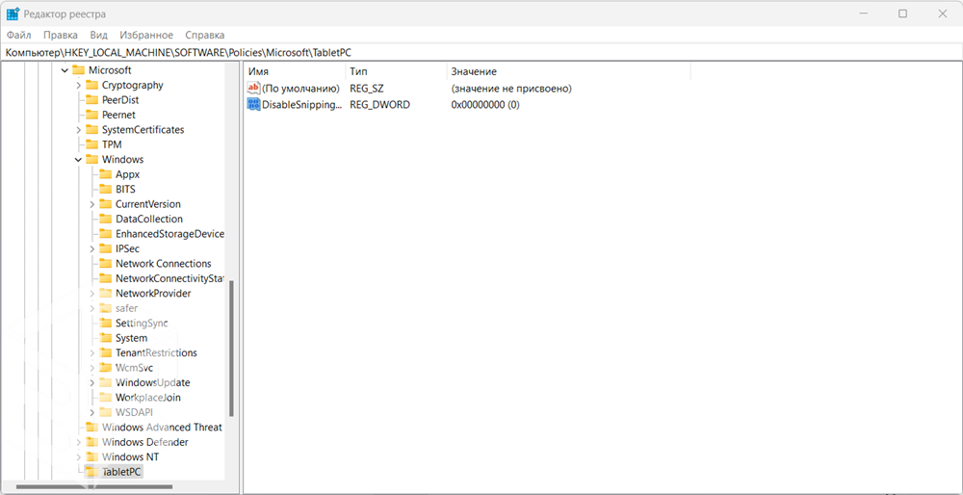Click the System folder icon

[x=105, y=338]
